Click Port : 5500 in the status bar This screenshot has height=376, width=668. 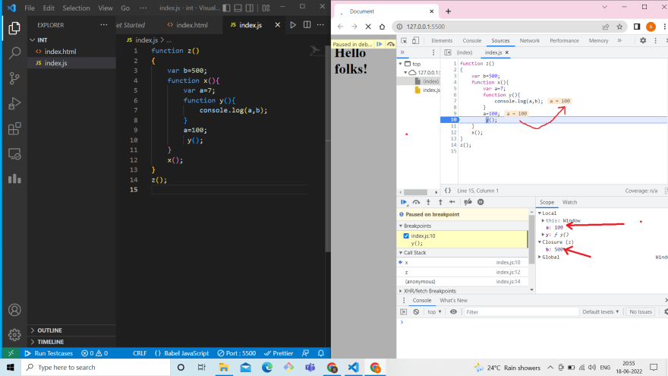pyautogui.click(x=236, y=353)
